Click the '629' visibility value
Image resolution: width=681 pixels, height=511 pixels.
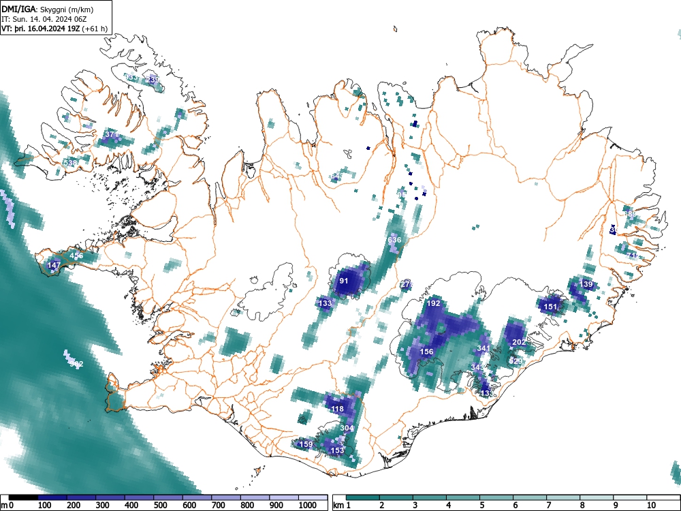[x=515, y=361]
